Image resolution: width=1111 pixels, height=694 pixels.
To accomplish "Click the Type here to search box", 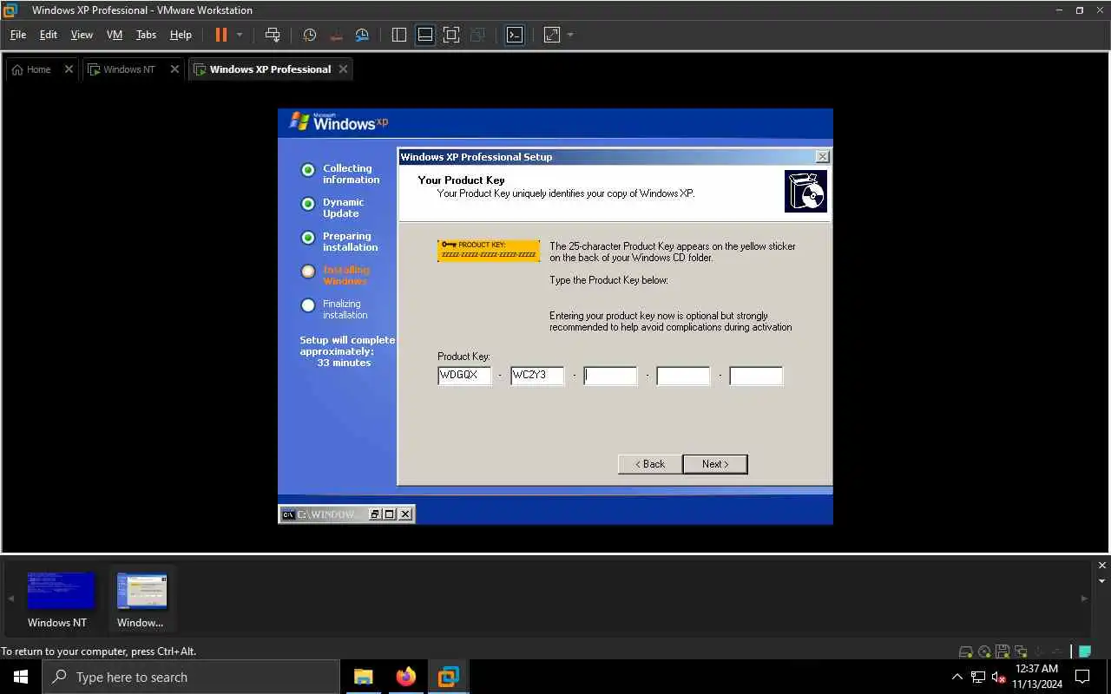I will pyautogui.click(x=191, y=677).
